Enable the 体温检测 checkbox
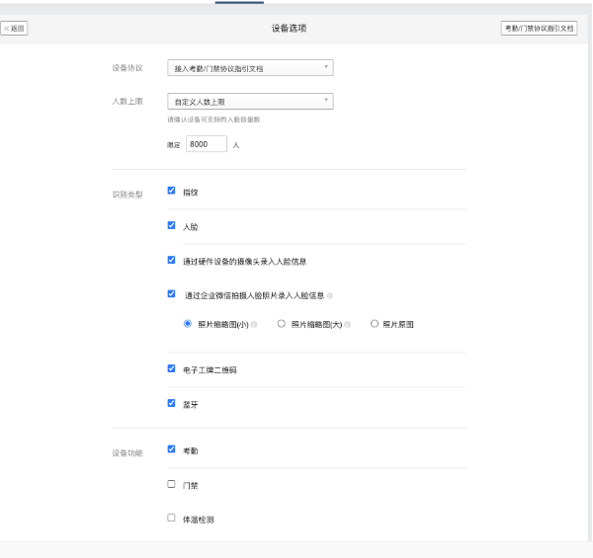593x558 pixels. 172,517
